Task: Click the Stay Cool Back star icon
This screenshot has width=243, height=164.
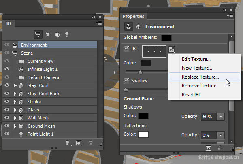Action: 21,94
